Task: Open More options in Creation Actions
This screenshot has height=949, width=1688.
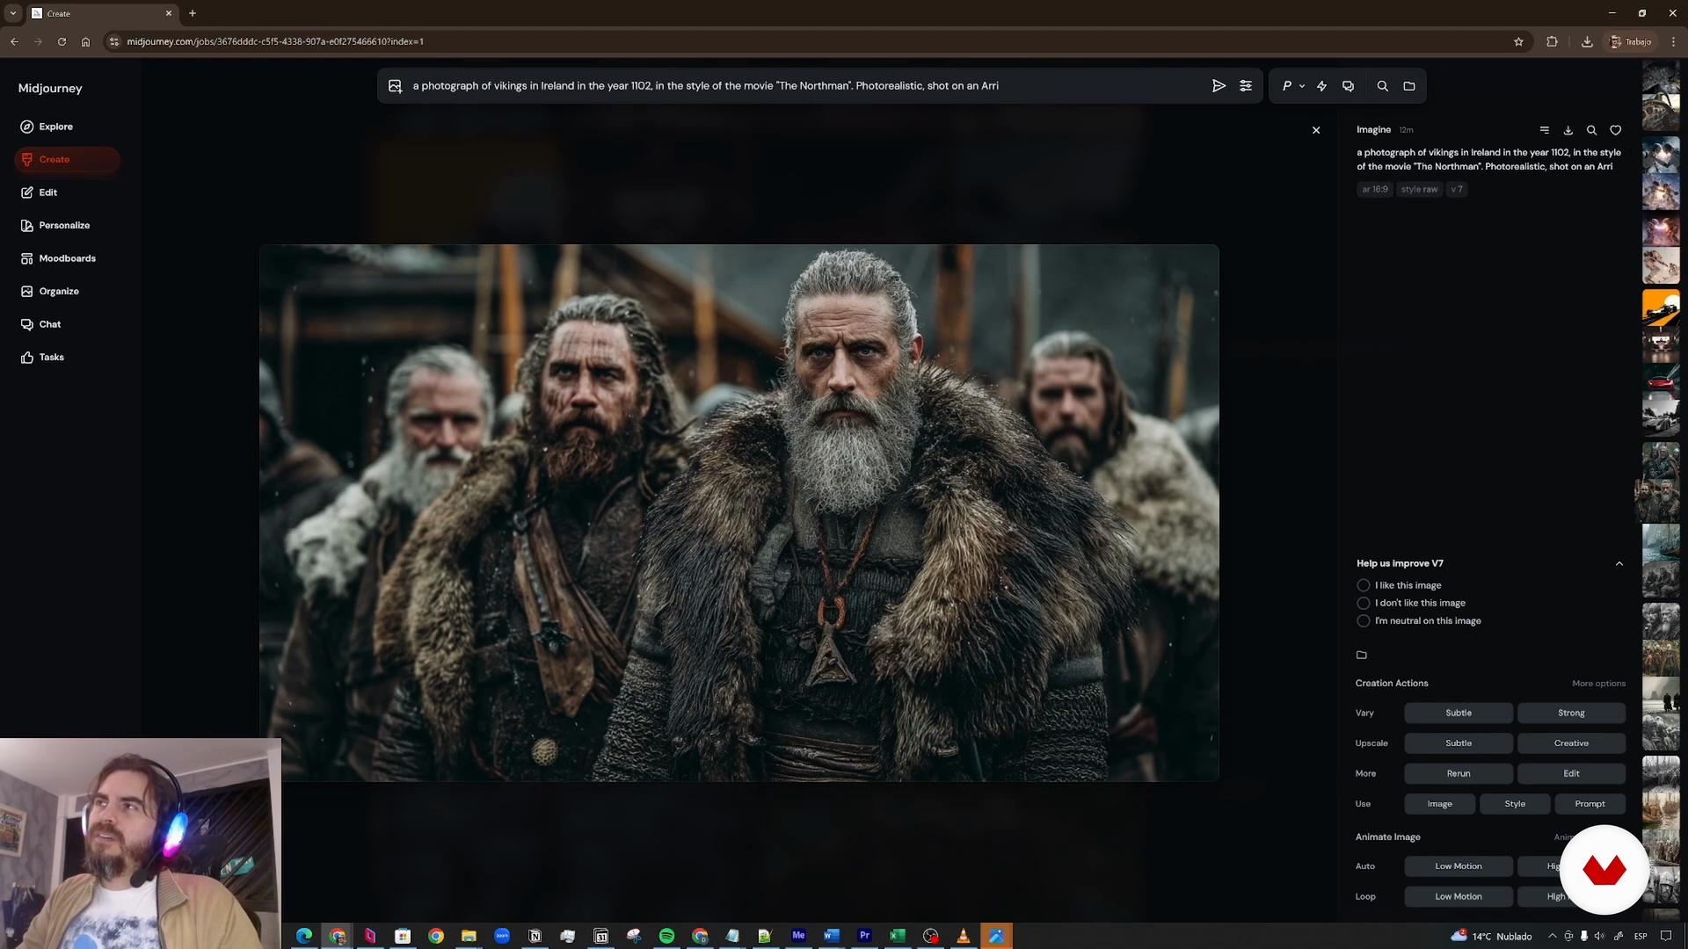Action: (x=1598, y=684)
